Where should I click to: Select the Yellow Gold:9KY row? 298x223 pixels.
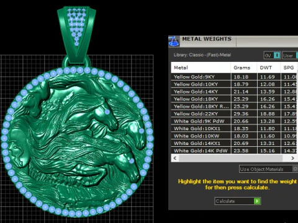[234, 77]
